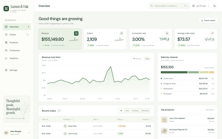Image resolution: width=222 pixels, height=139 pixels.
Task: Focus the Search orders or customers field
Action: click(x=169, y=6)
